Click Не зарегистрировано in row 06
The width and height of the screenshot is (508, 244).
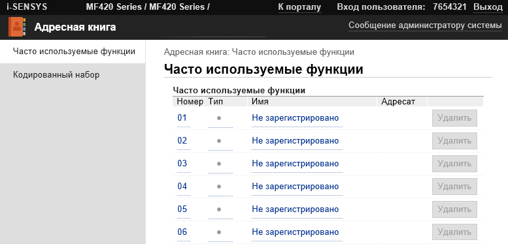(x=296, y=232)
